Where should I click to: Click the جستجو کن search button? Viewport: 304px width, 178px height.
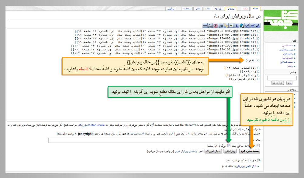278,83
